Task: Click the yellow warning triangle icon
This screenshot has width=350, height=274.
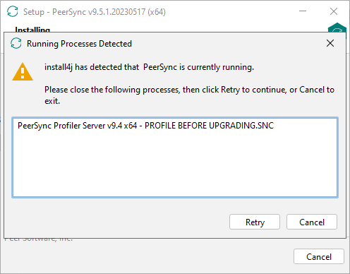Action: click(23, 72)
